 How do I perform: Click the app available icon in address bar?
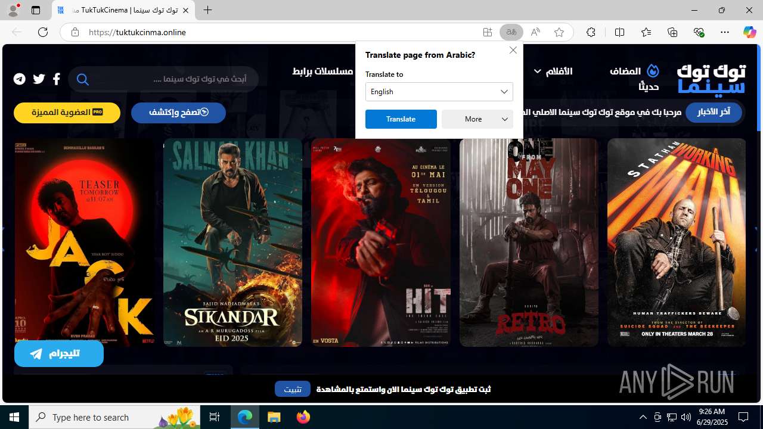tap(488, 32)
